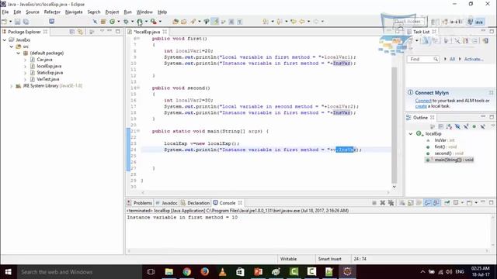This screenshot has height=279, width=497.
Task: Collapse the localExp class in Outline
Action: point(411,134)
